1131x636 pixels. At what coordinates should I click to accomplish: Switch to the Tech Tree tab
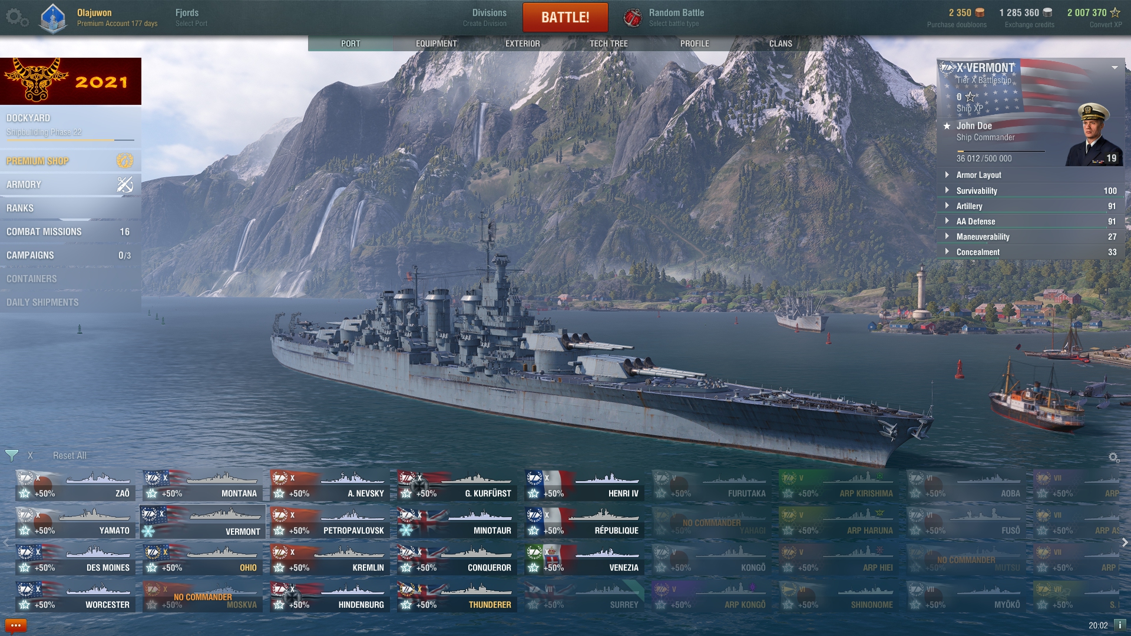pos(609,44)
